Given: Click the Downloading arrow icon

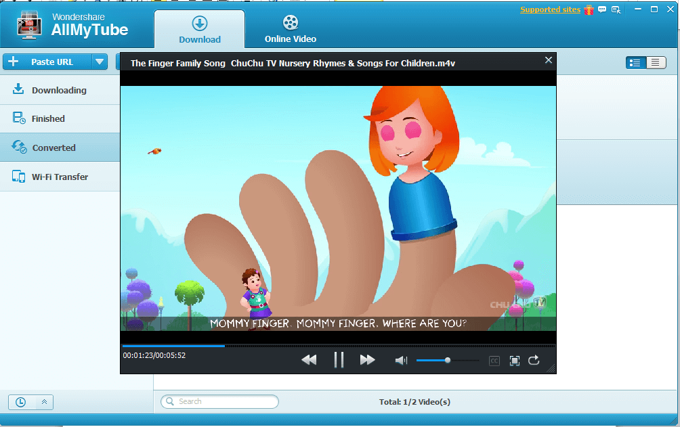Looking at the screenshot, I should pos(18,89).
